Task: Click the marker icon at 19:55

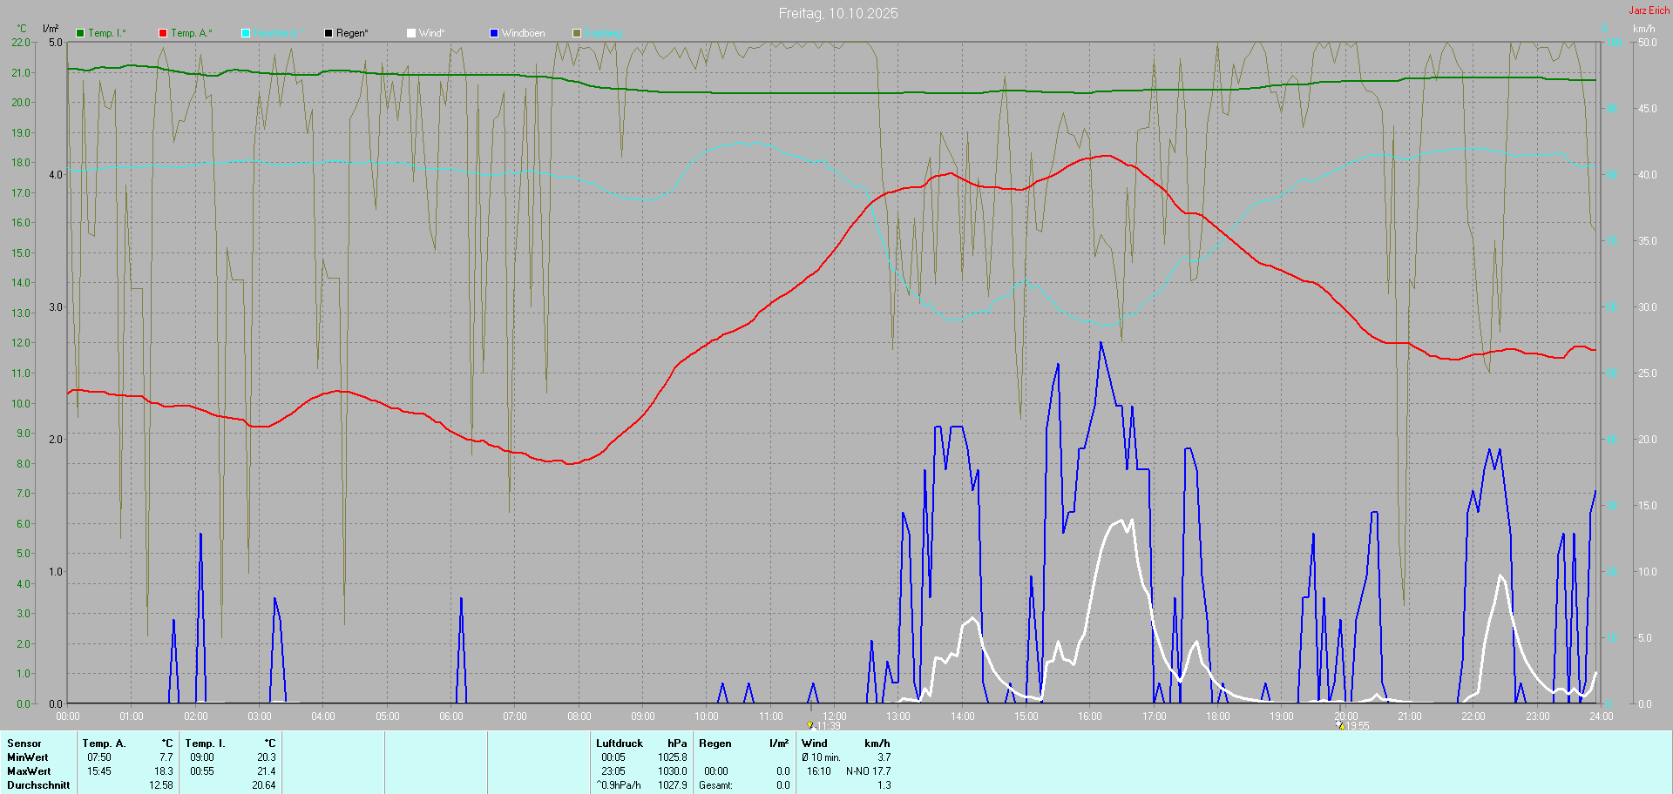Action: pos(1340,724)
